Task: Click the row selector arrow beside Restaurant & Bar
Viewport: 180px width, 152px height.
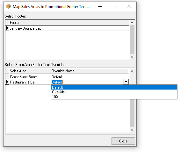Action: 7,82
